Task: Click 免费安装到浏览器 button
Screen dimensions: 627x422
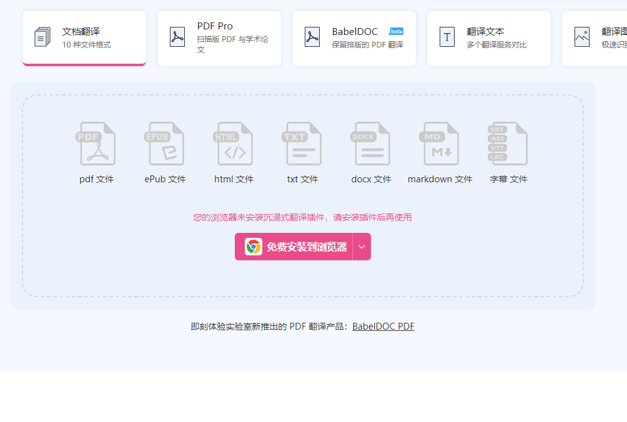Action: pyautogui.click(x=294, y=247)
